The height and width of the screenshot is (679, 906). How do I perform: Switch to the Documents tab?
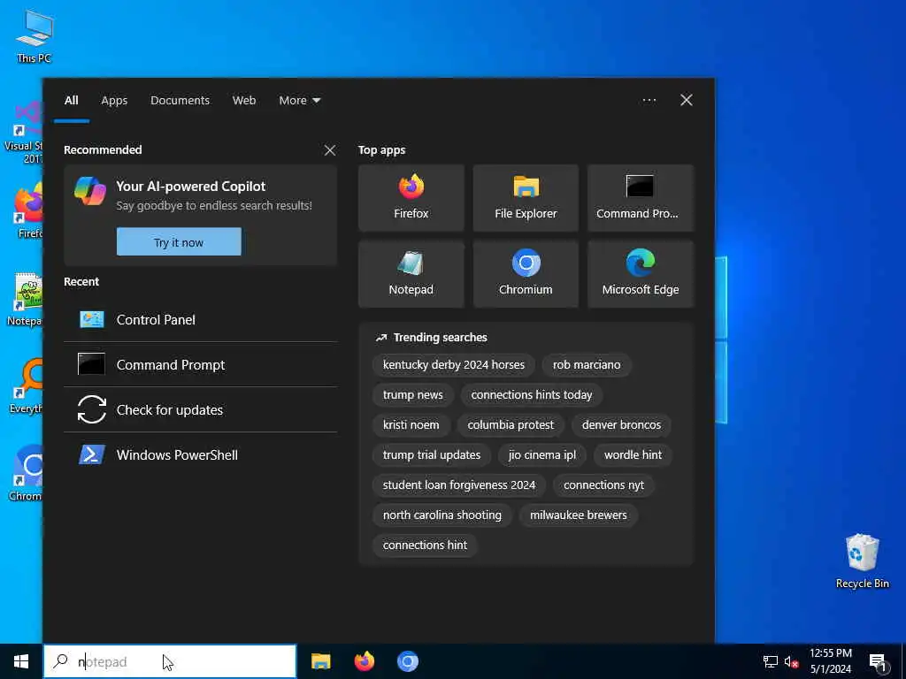[180, 101]
